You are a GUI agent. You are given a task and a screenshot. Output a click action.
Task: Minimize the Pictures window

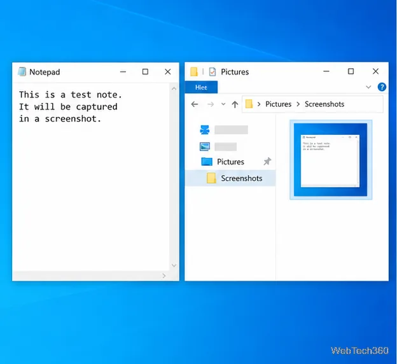click(x=326, y=71)
